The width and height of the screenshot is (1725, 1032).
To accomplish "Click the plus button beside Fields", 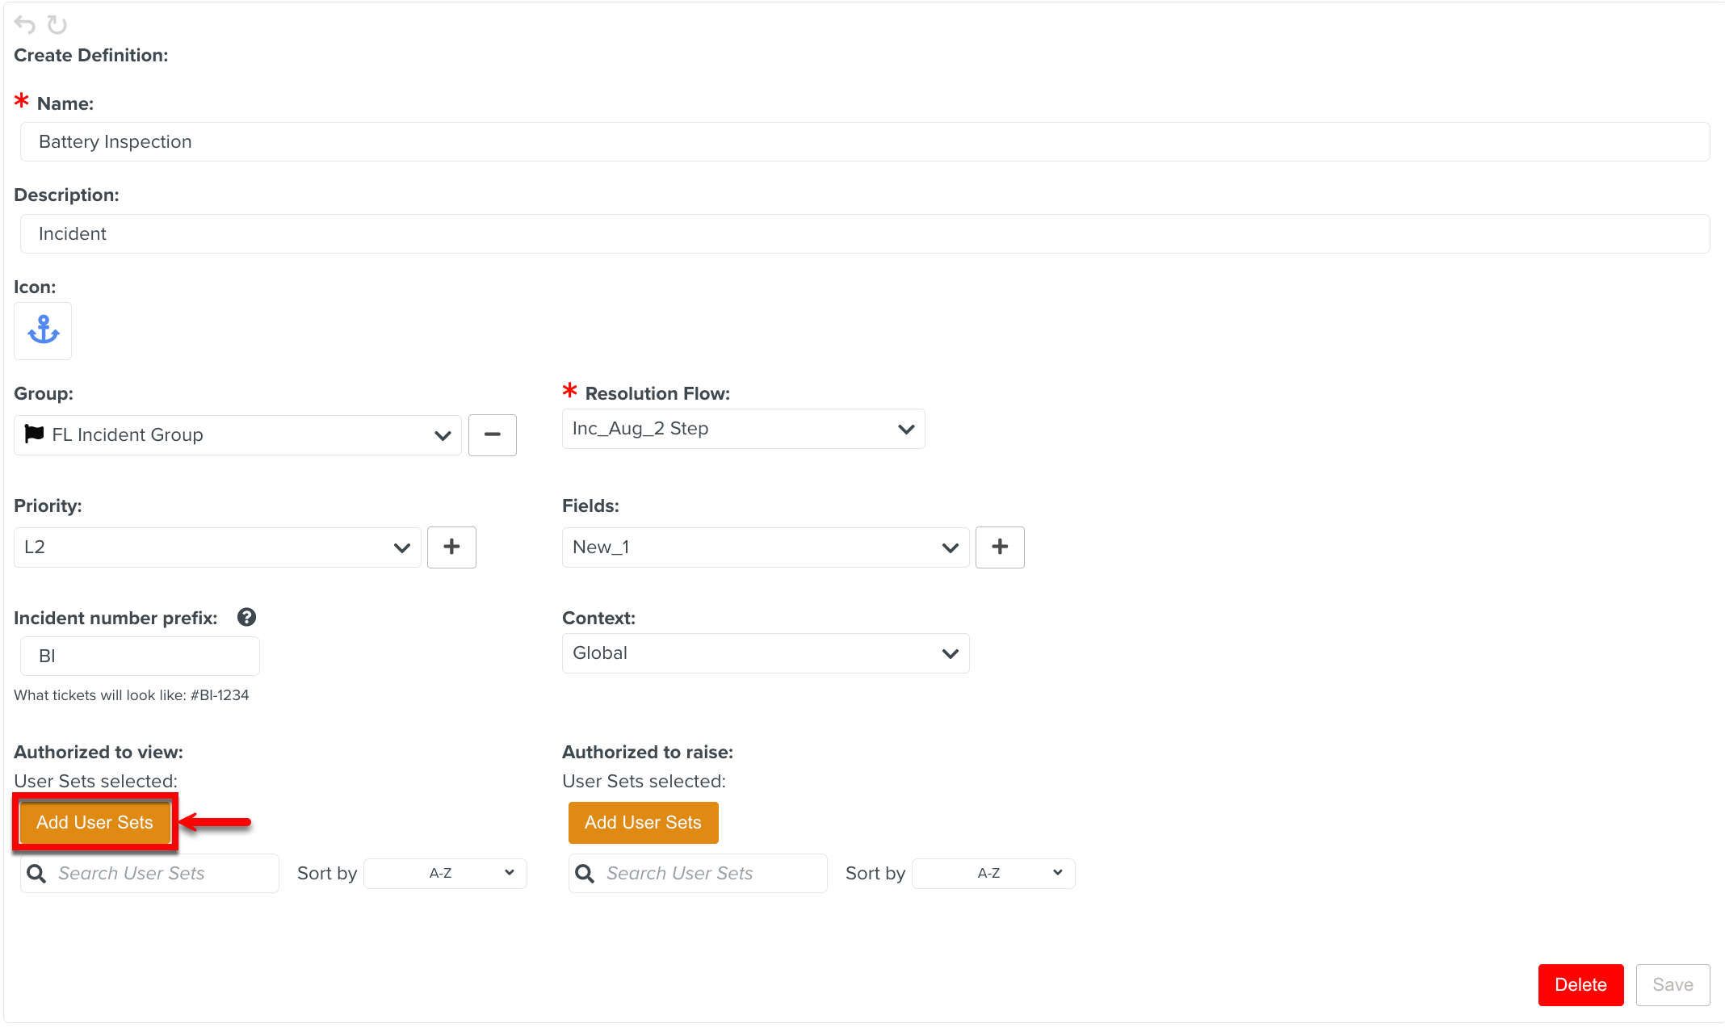I will pyautogui.click(x=999, y=547).
